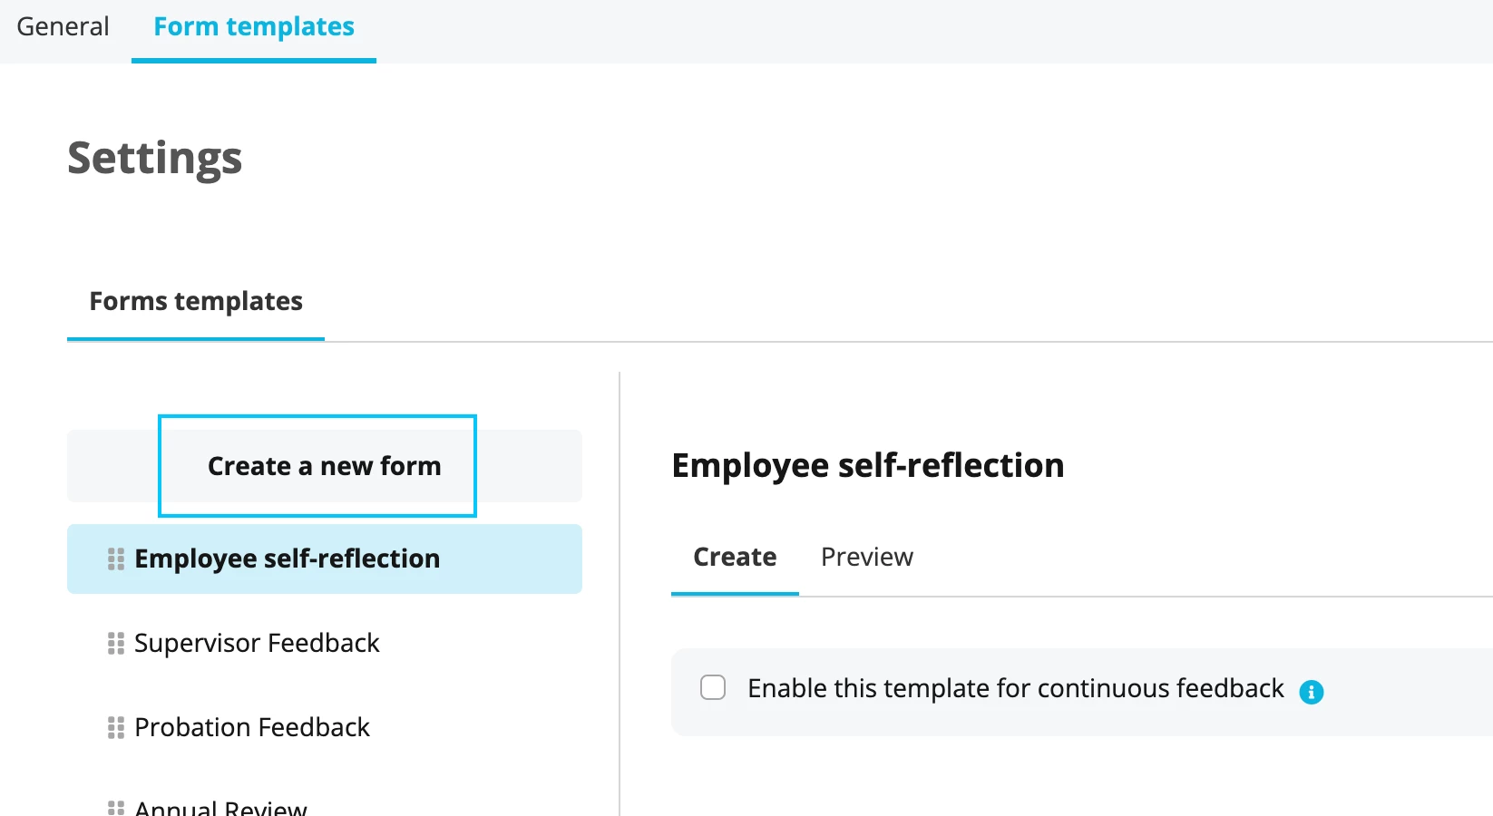The height and width of the screenshot is (816, 1493).
Task: Open the Forms templates section tab
Action: click(x=196, y=303)
